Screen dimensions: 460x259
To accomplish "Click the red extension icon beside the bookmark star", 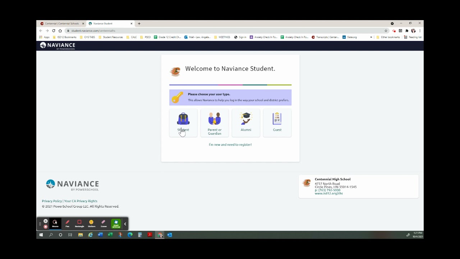I will 394,31.
